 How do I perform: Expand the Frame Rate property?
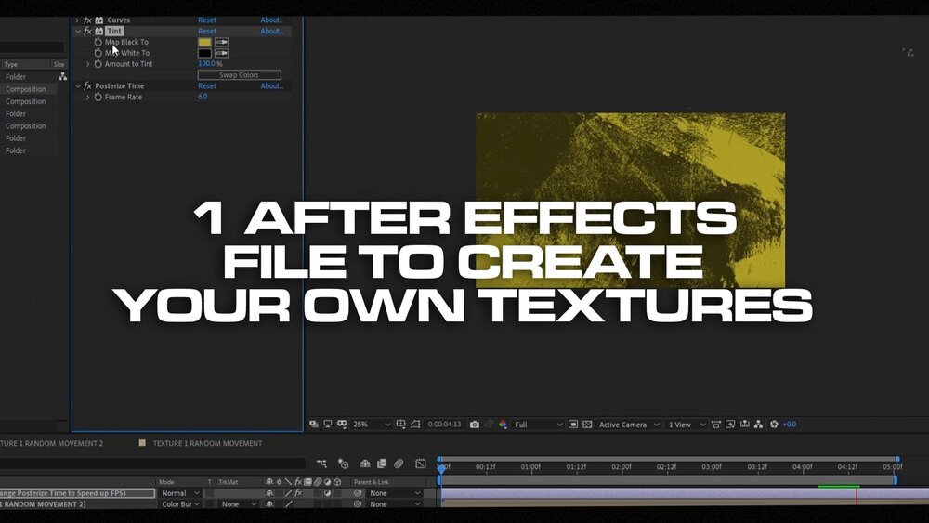coord(88,97)
